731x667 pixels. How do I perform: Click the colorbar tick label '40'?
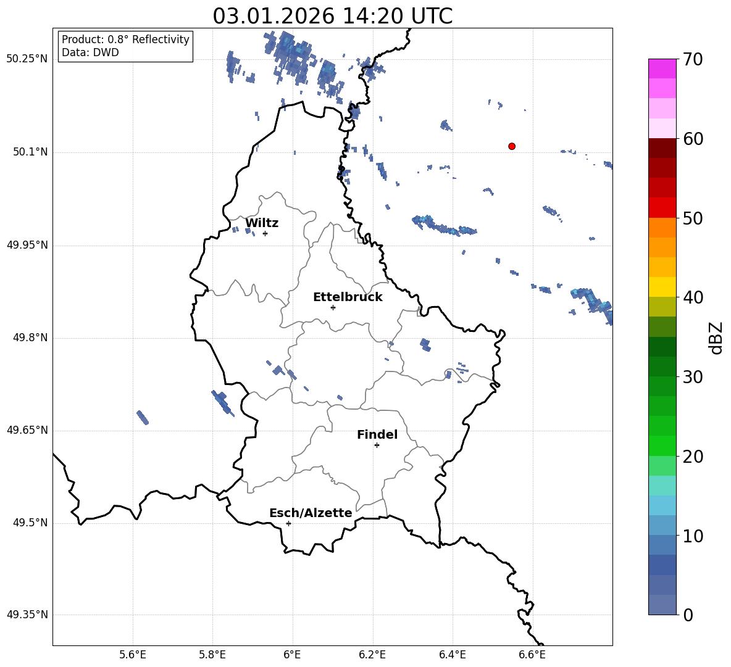coord(693,297)
